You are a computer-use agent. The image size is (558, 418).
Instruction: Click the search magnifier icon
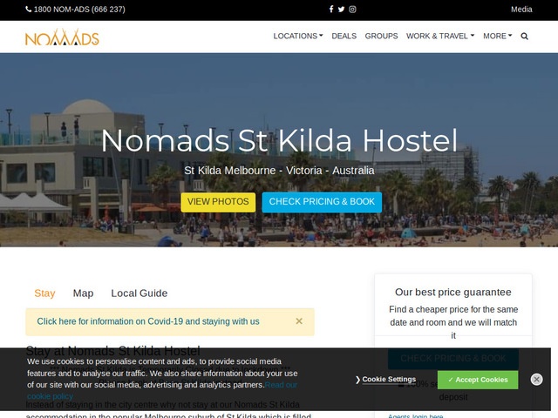click(x=524, y=37)
